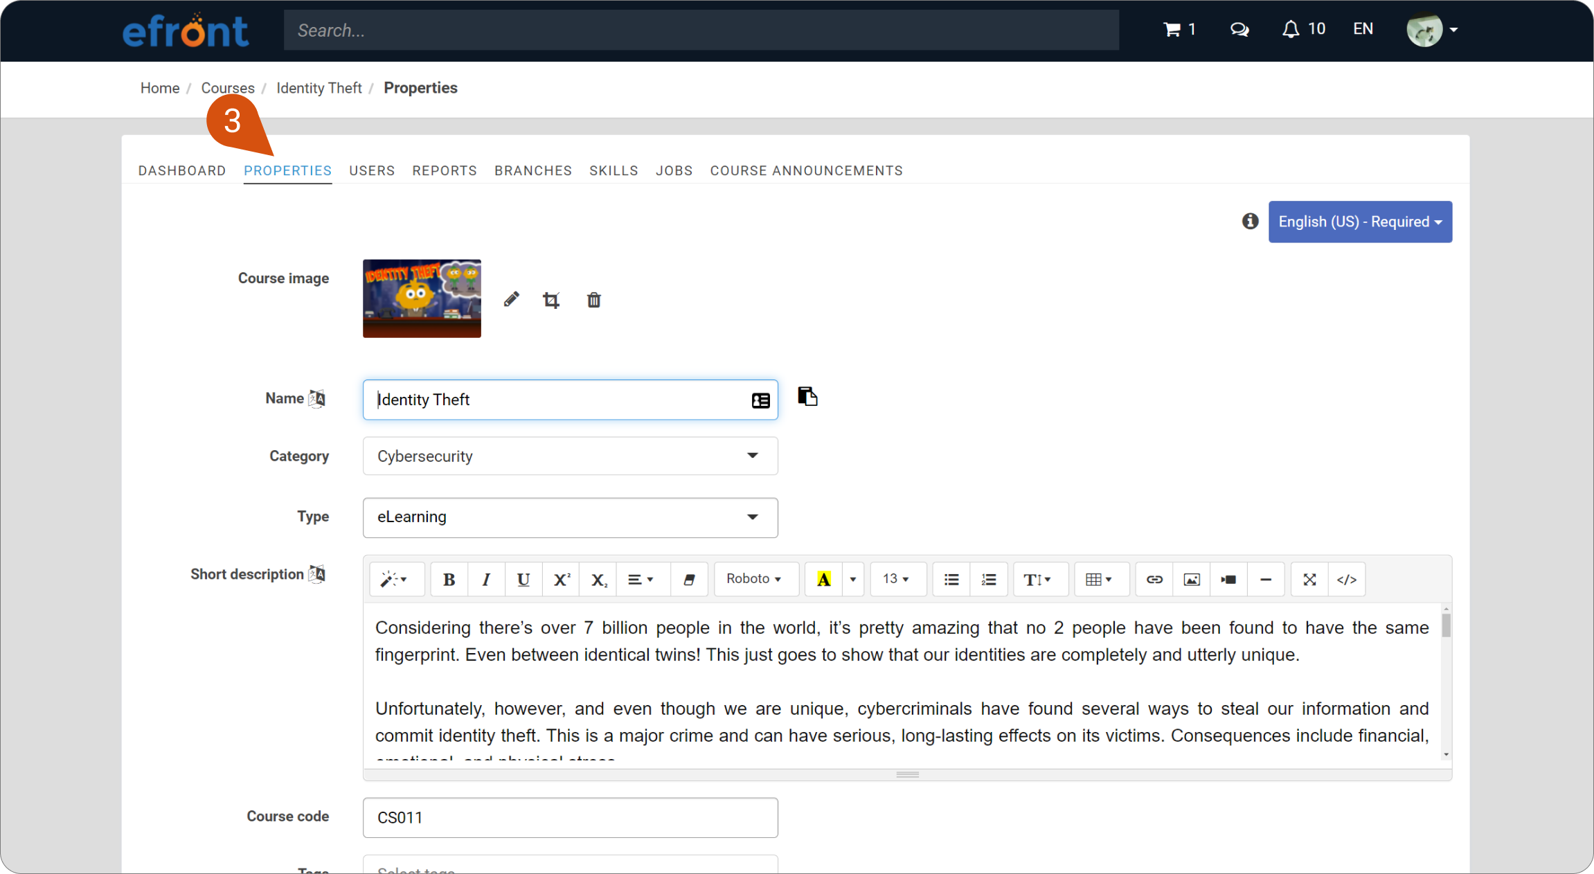This screenshot has width=1594, height=874.
Task: Switch to the Dashboard tab
Action: pos(182,170)
